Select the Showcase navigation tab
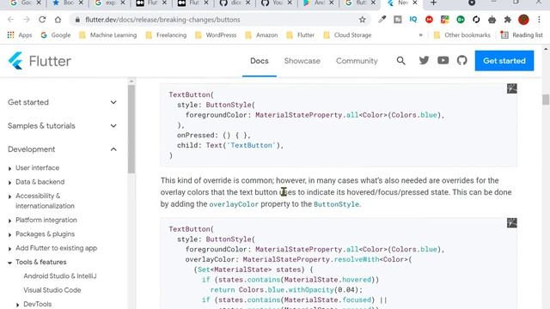The width and height of the screenshot is (550, 309). point(302,61)
